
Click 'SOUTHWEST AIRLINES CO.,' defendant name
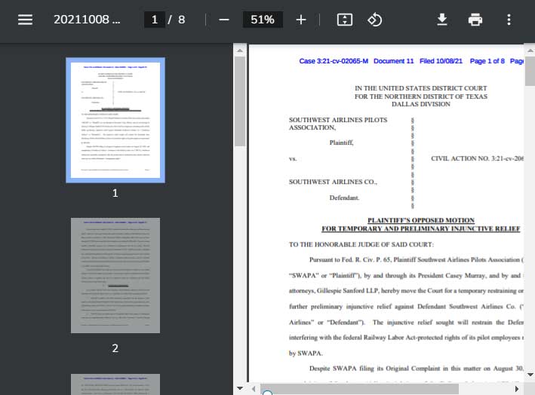(333, 182)
